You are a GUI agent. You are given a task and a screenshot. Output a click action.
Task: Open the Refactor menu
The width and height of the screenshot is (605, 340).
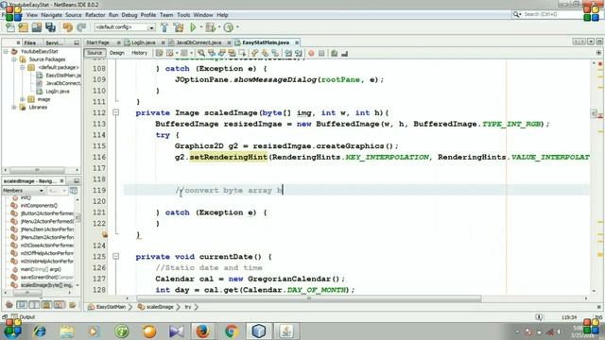95,15
